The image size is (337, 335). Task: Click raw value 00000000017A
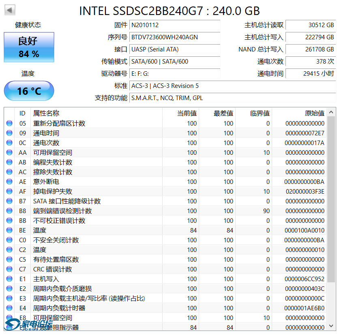(305, 143)
